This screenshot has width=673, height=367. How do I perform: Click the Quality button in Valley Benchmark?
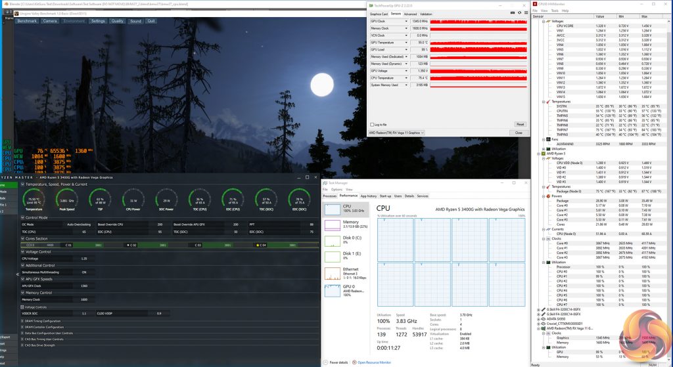(x=117, y=21)
